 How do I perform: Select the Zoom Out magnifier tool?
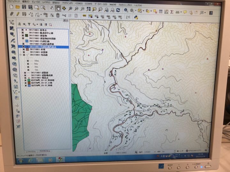tap(76, 9)
